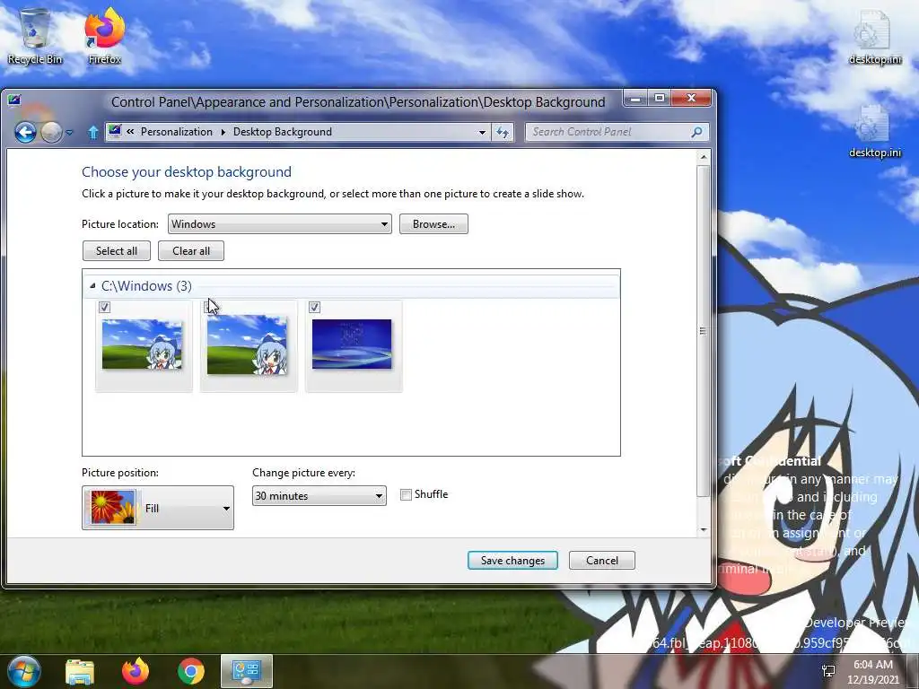Open the Picture position Fill dropdown
The image size is (919, 689).
point(158,508)
